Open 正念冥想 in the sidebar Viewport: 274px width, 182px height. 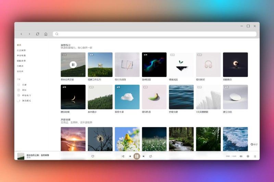[x=21, y=50]
